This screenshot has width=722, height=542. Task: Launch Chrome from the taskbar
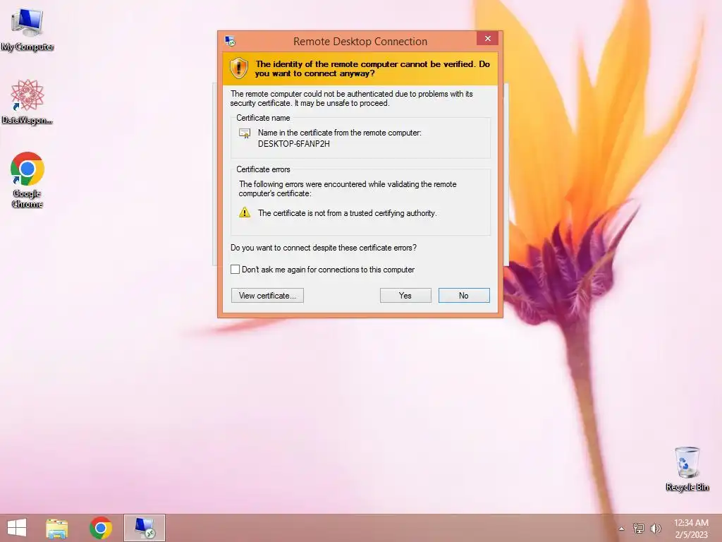pyautogui.click(x=101, y=528)
